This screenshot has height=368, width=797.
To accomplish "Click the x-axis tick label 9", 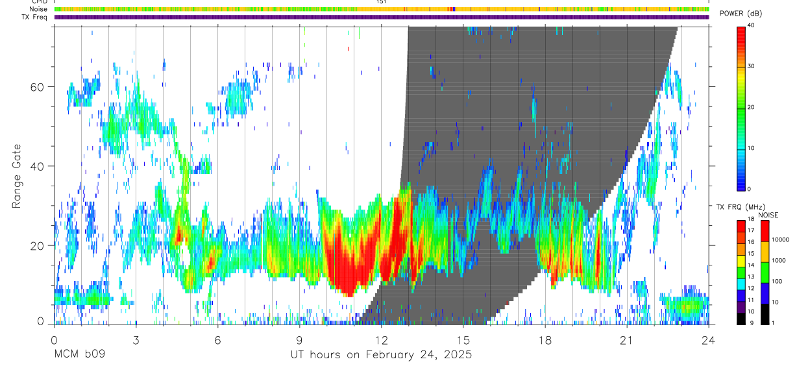I will [299, 340].
